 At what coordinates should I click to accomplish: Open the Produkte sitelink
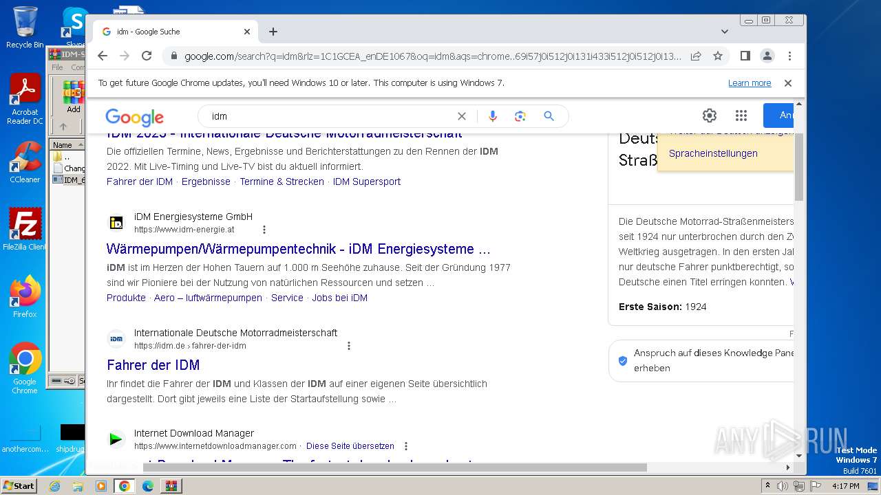tap(126, 298)
